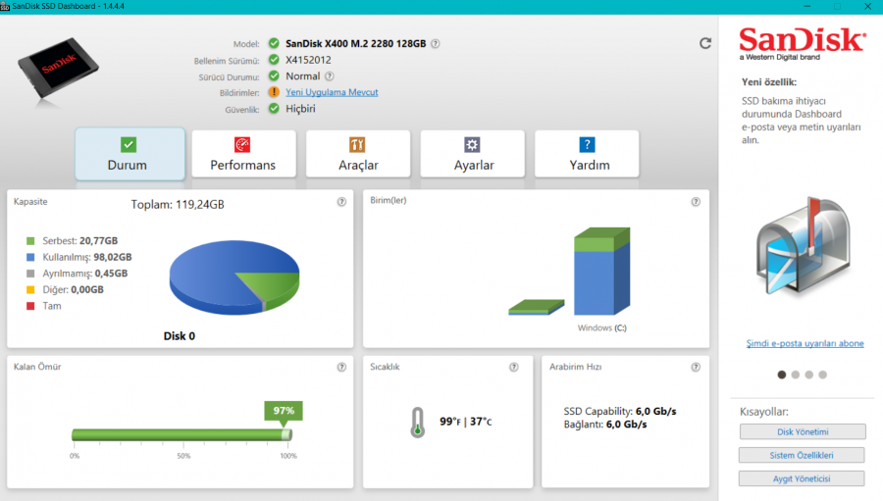The image size is (883, 501).
Task: Open Kalan Ömür panel help icon
Action: pos(341,367)
